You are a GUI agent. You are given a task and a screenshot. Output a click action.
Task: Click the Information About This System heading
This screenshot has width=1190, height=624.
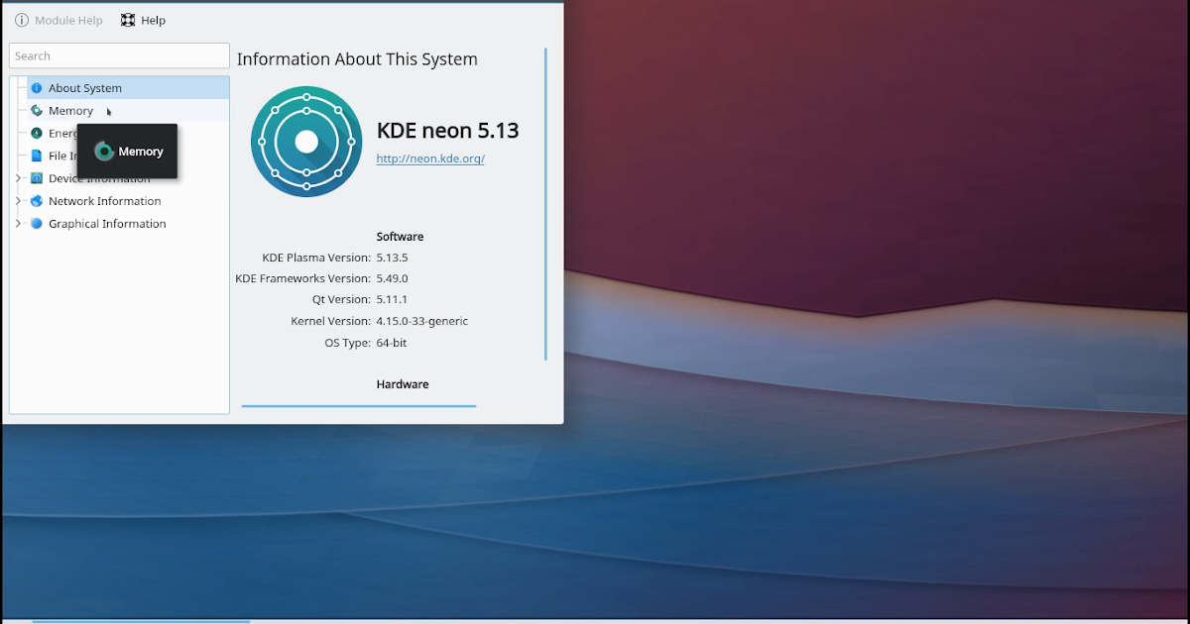[357, 59]
